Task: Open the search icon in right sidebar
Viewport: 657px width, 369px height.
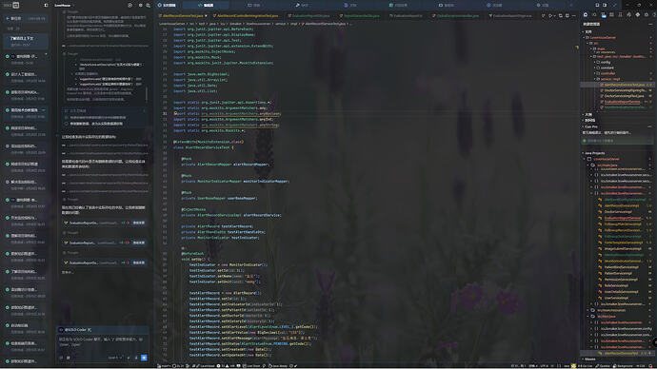Action: point(594,14)
